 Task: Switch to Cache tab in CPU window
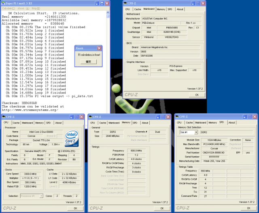pos(16,123)
